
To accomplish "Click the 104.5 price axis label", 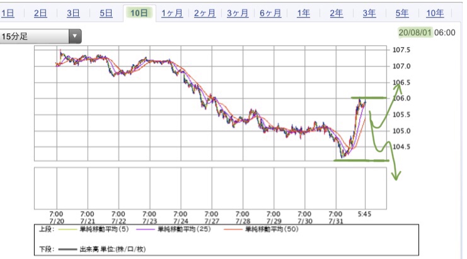I will (x=401, y=146).
